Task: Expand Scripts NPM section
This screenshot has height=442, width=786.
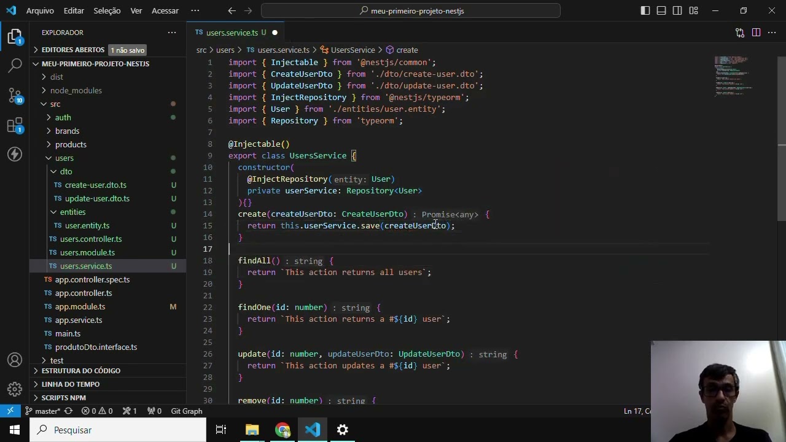Action: pos(107,398)
